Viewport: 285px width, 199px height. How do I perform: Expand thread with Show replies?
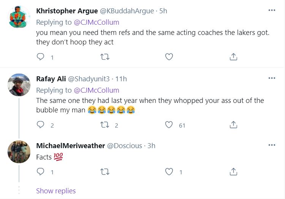tap(56, 191)
